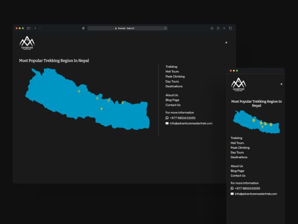The width and height of the screenshot is (298, 224).
Task: Click the Adventure Master logo in desktop window
Action: (x=27, y=42)
